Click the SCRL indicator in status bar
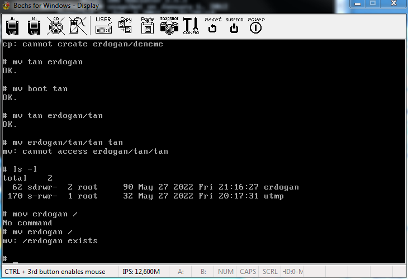This screenshot has height=279, width=408. pos(270,272)
